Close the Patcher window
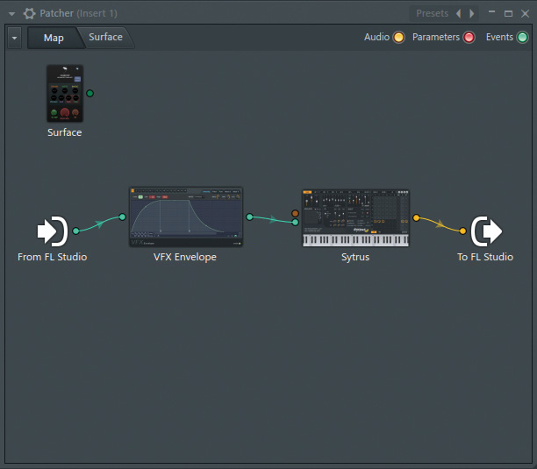The image size is (537, 469). tap(525, 13)
